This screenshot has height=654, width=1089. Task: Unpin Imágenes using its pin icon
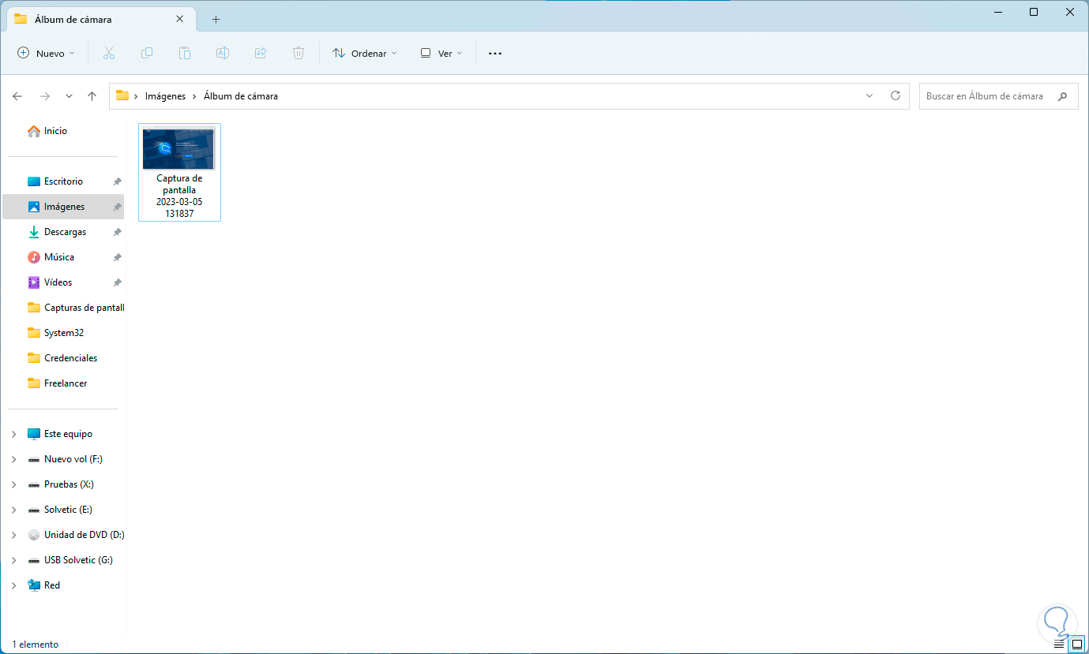click(117, 207)
